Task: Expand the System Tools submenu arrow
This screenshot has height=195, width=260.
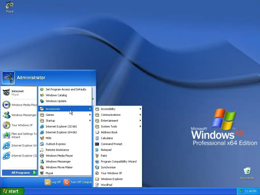Action: pyautogui.click(x=140, y=126)
